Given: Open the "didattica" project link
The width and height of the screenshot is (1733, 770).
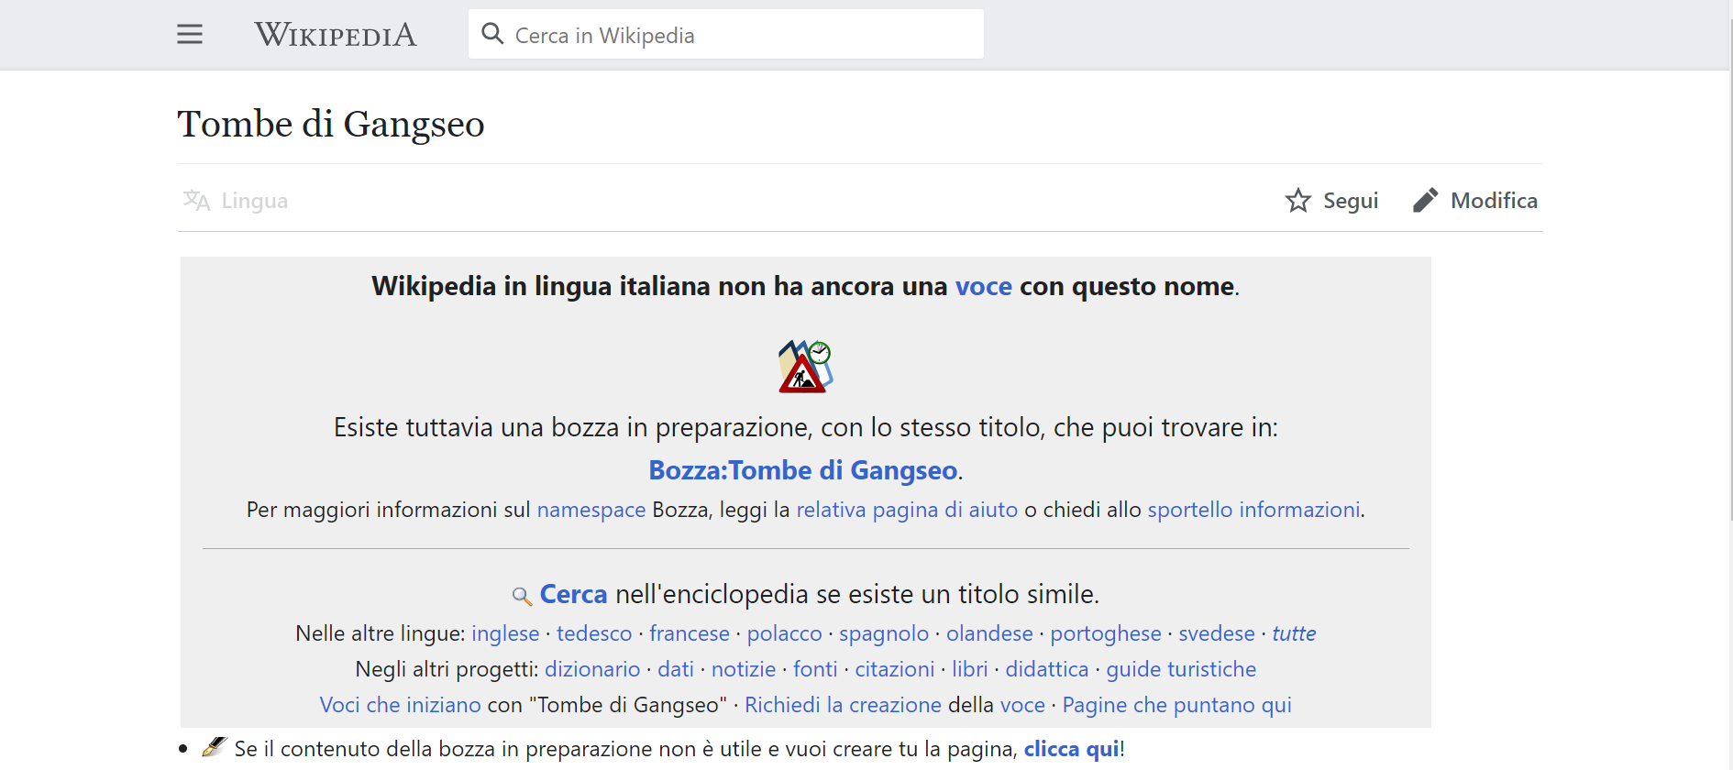Looking at the screenshot, I should 1047,669.
